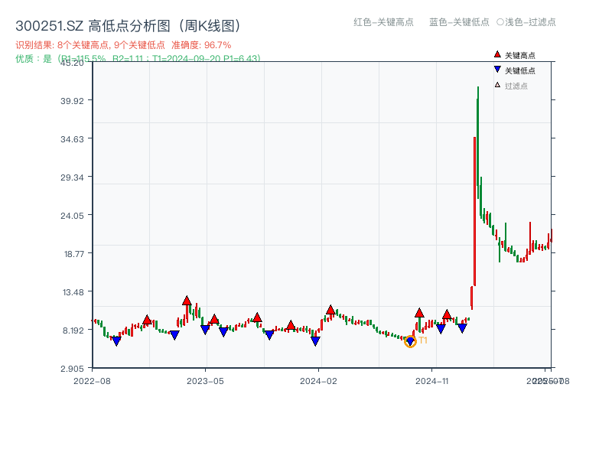The image size is (612, 459).
Task: Select the highest red triangle marker near 2023-05
Action: (187, 301)
